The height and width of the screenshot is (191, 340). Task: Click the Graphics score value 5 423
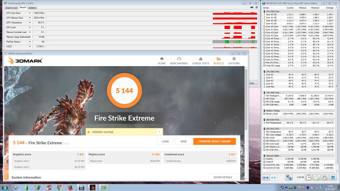coord(80,154)
